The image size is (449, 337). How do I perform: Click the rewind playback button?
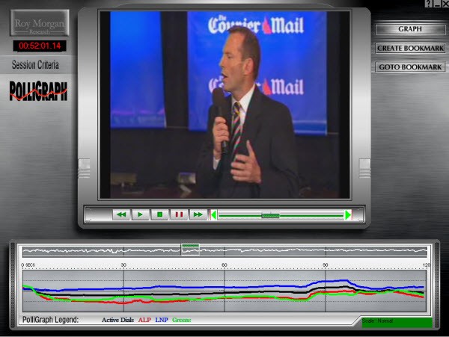point(121,214)
